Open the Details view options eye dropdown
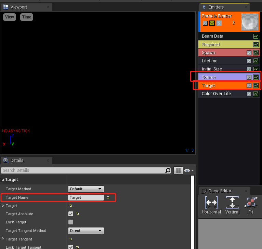 (189, 170)
